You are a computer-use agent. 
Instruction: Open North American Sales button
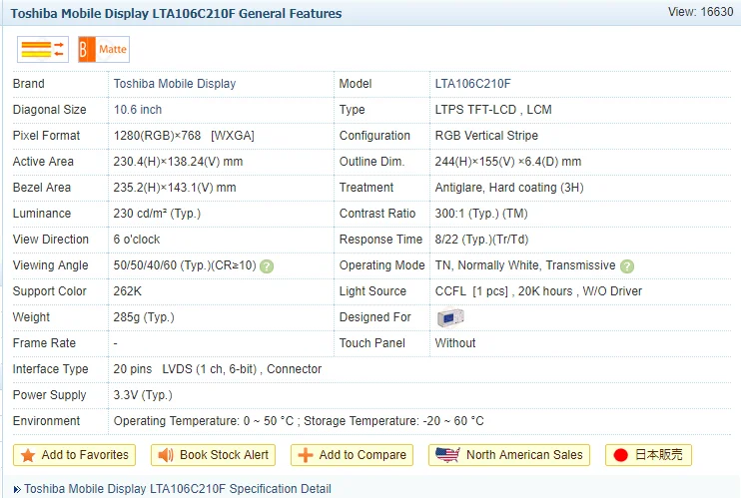click(x=509, y=455)
